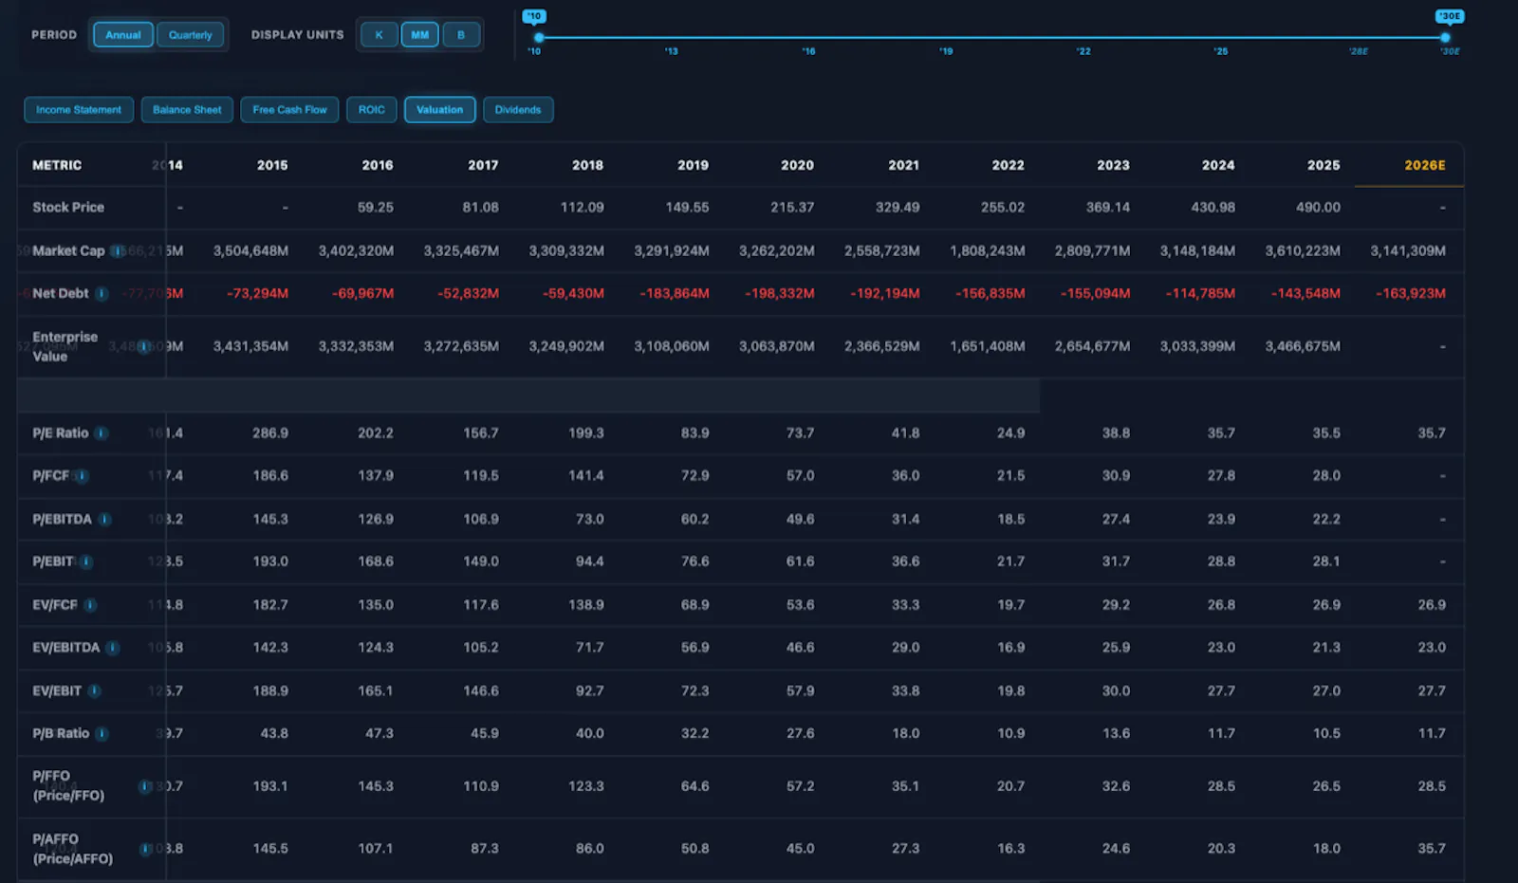1518x883 pixels.
Task: Click the 2023 P/EBITDA value 27.4
Action: pos(1116,520)
